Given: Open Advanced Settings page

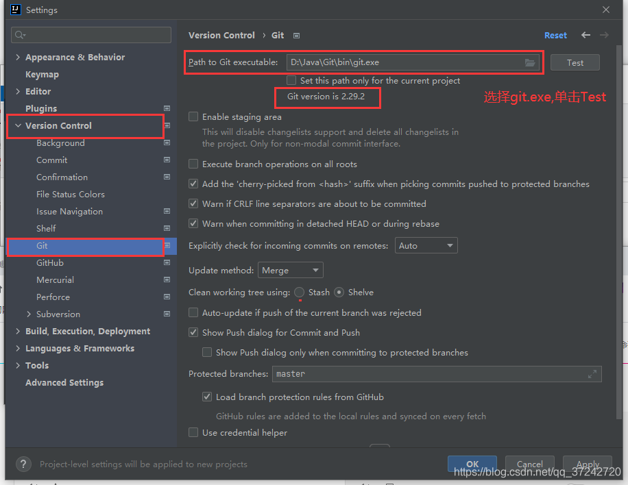Looking at the screenshot, I should [64, 382].
